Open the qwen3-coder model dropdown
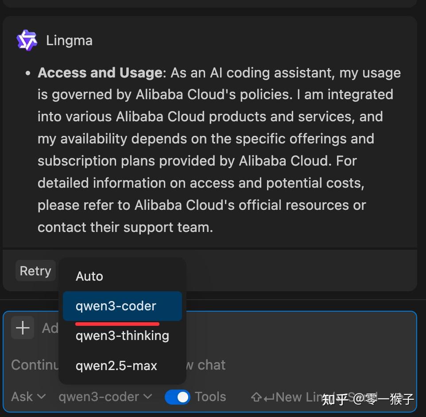Image resolution: width=426 pixels, height=417 pixels. click(105, 397)
